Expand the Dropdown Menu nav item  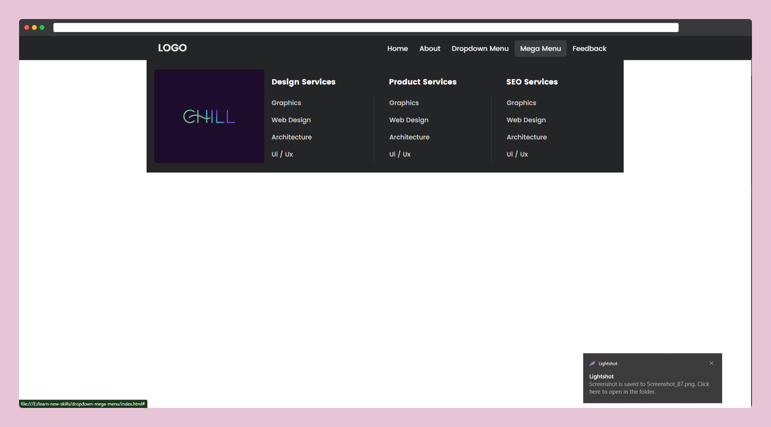pos(480,49)
